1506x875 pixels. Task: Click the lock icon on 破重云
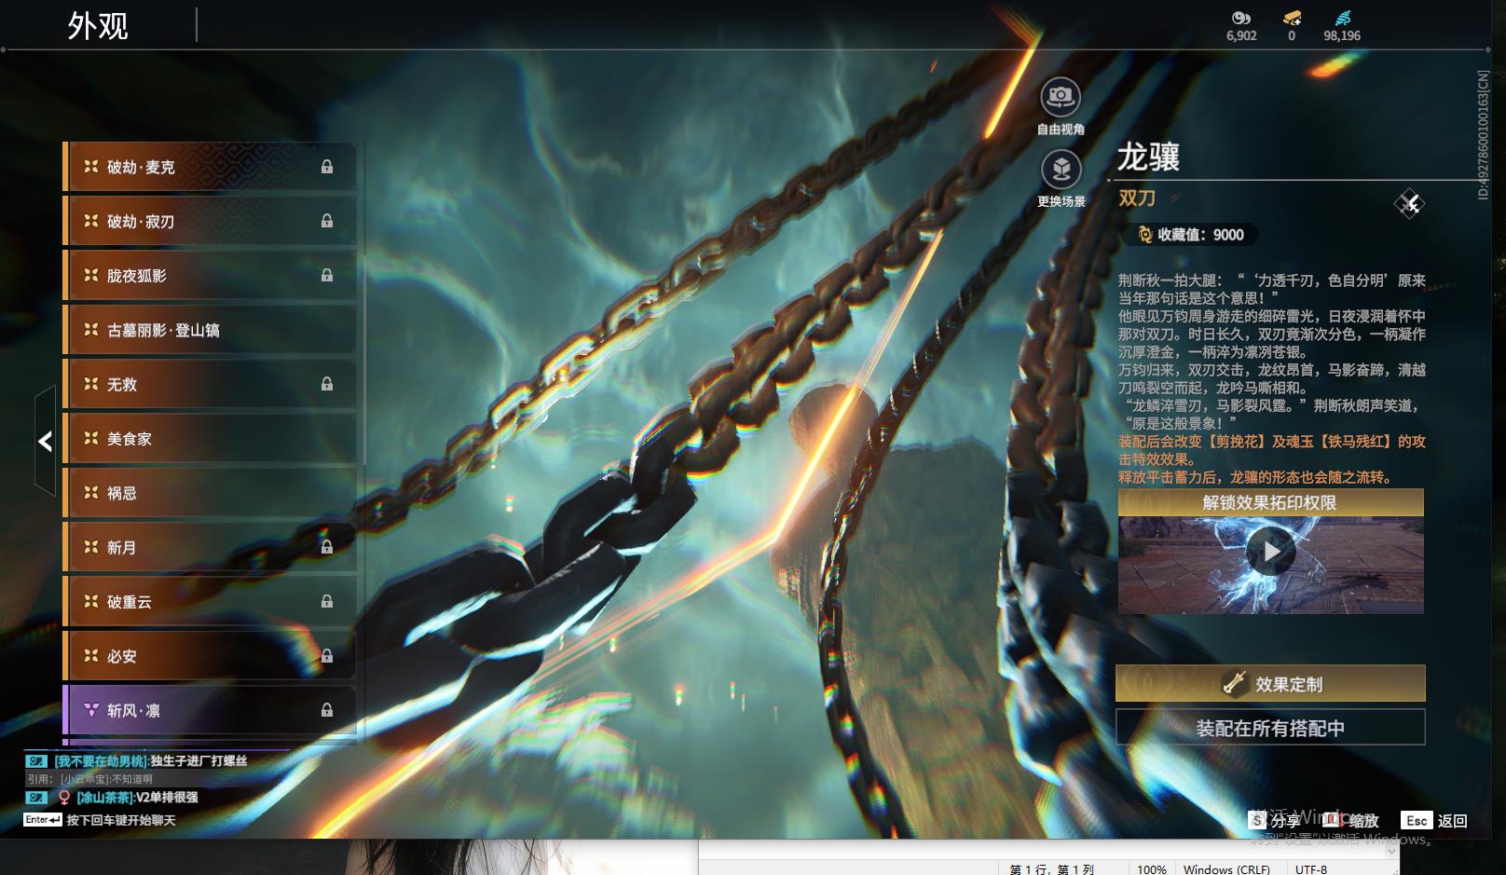tap(327, 601)
